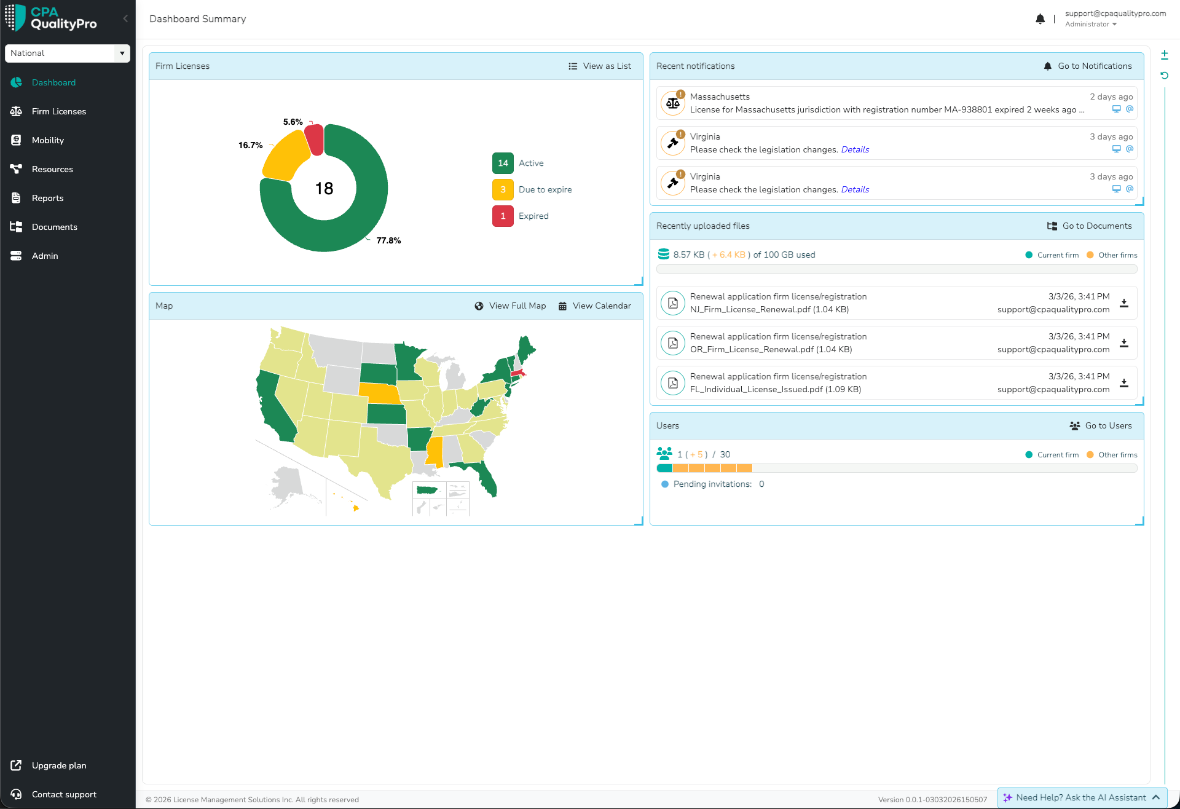Open the National jurisdiction dropdown
1180x809 pixels.
coord(68,53)
